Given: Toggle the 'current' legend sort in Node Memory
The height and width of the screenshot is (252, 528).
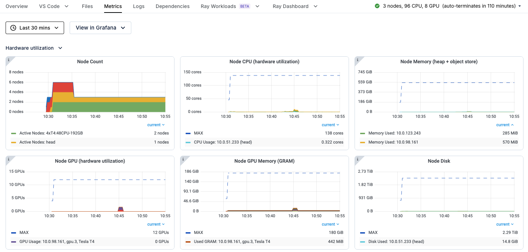Looking at the screenshot, I should coord(505,125).
